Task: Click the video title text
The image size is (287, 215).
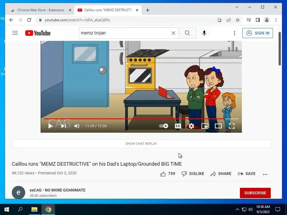Action: point(97,164)
